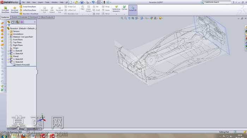Select the Draft tool
This screenshot has width=247, height=138.
tap(96, 10)
